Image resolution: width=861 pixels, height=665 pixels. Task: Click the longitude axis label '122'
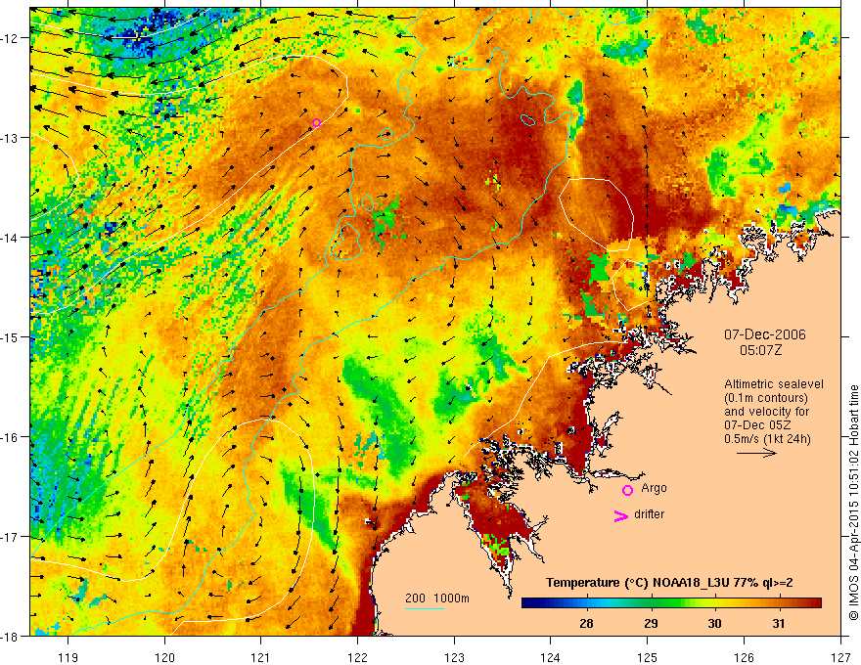(357, 658)
